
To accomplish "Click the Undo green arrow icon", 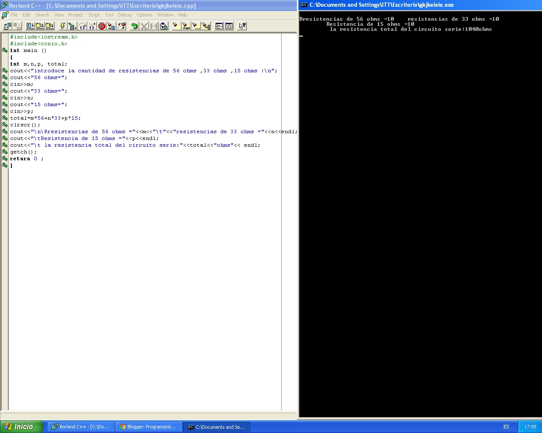I will coord(135,26).
